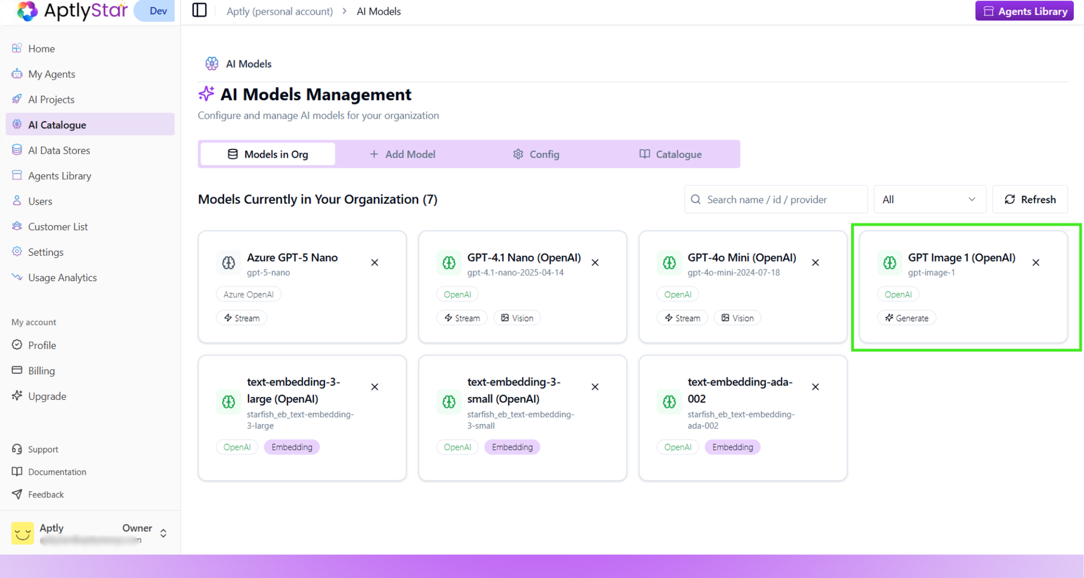Click the Settings gear icon in sidebar
The height and width of the screenshot is (578, 1084).
tap(17, 252)
